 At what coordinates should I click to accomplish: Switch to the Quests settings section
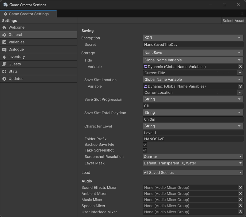(x=15, y=64)
